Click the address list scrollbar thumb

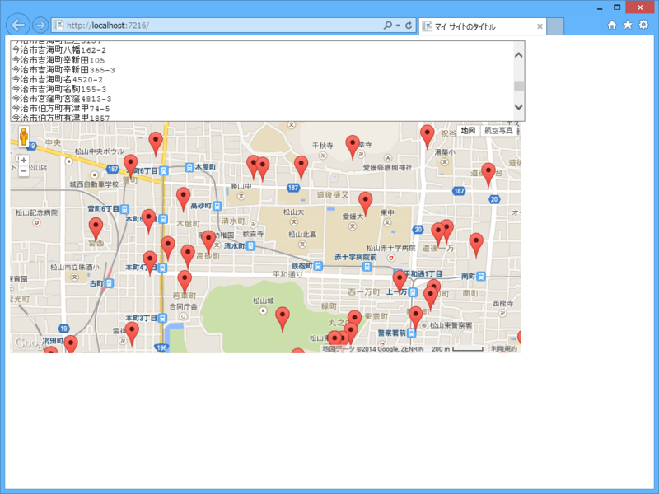tap(519, 86)
